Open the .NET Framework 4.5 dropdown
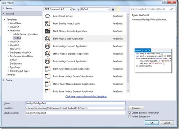Image resolution: width=179 pixels, height=129 pixels. pos(58,9)
